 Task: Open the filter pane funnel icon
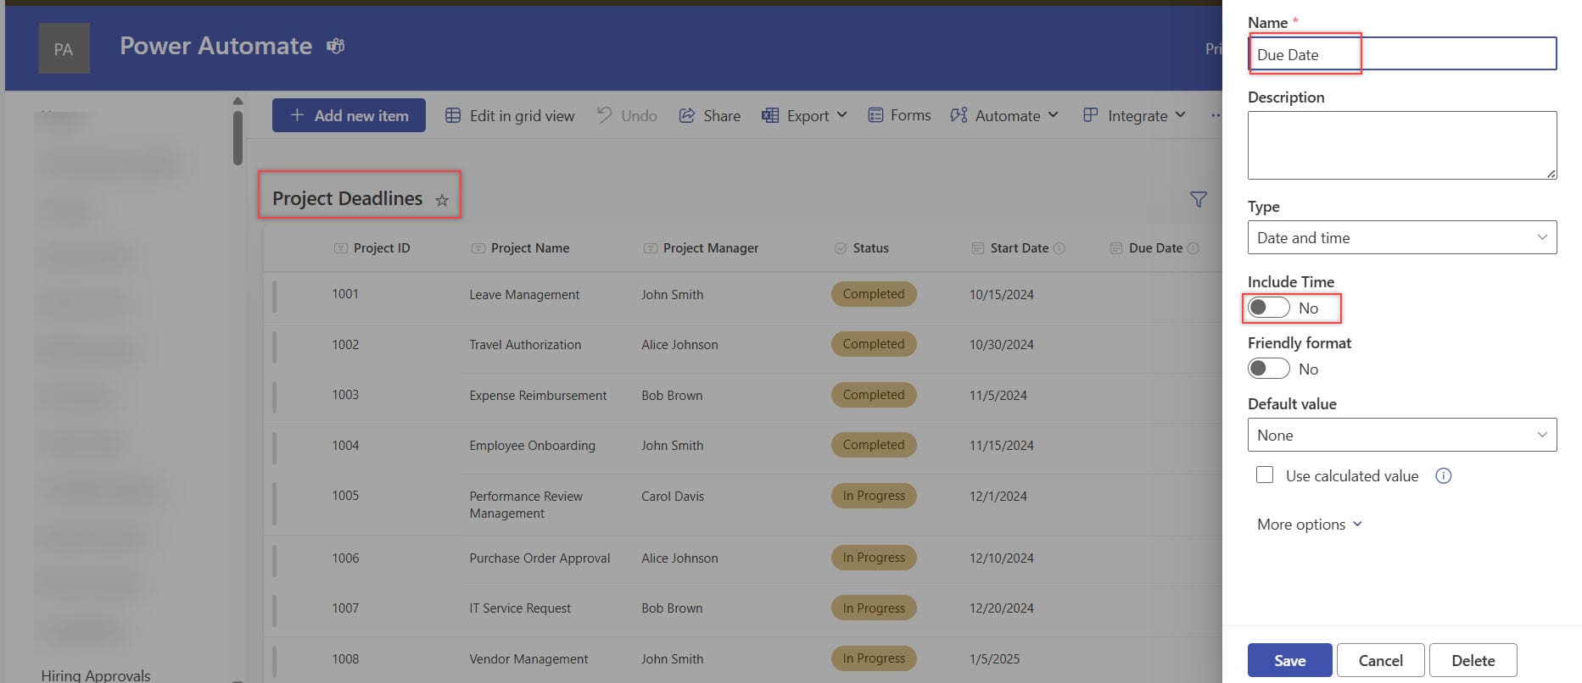tap(1199, 199)
